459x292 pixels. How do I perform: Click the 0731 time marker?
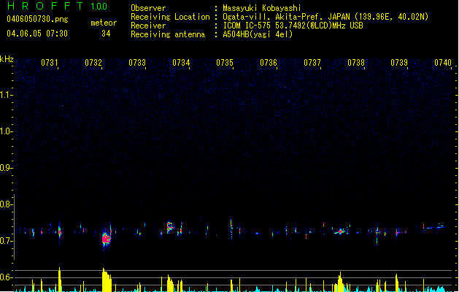[50, 63]
